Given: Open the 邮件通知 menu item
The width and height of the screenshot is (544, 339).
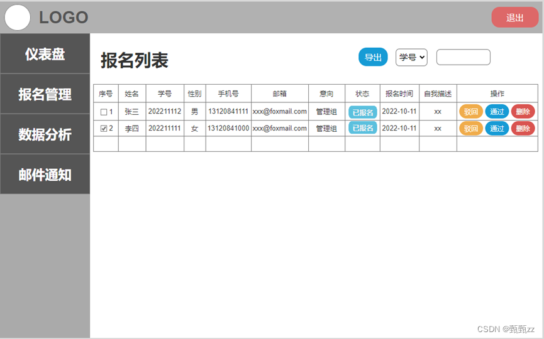Looking at the screenshot, I should pos(45,174).
